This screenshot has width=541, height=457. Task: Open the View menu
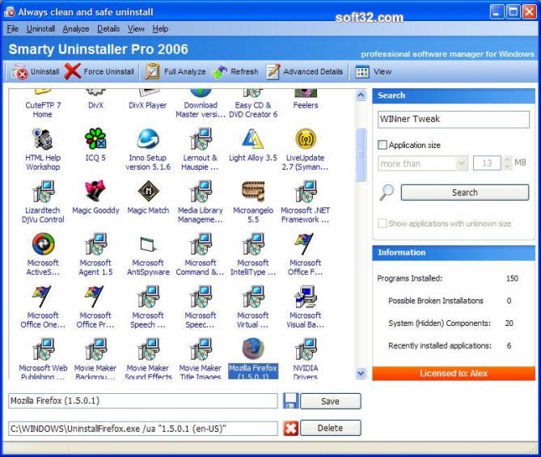click(136, 28)
